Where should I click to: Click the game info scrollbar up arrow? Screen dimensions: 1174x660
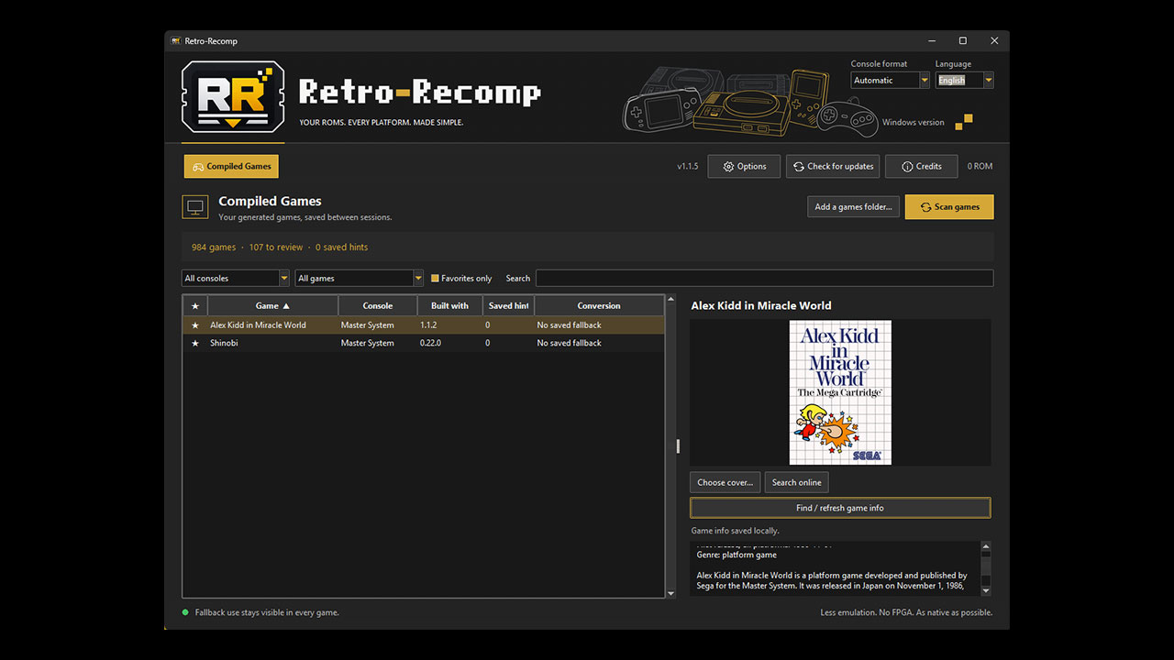986,547
